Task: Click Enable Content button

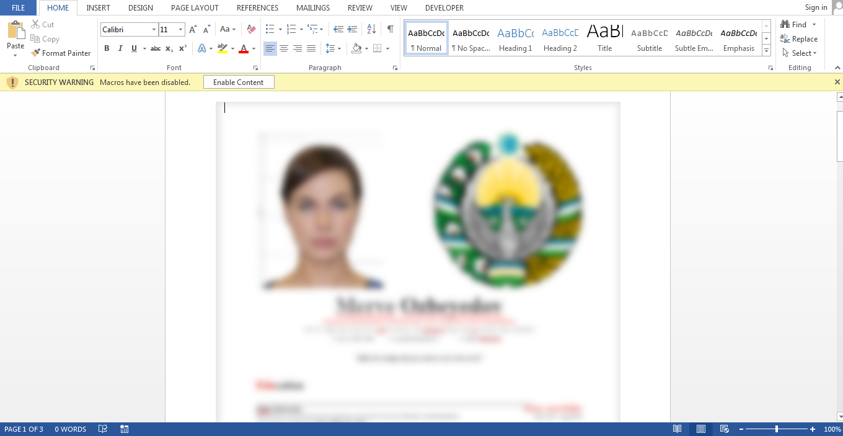Action: (239, 82)
